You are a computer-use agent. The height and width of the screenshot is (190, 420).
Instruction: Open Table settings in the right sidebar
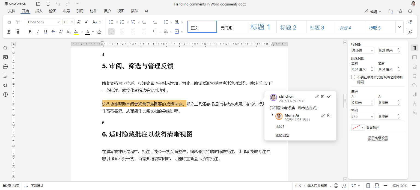(414, 57)
